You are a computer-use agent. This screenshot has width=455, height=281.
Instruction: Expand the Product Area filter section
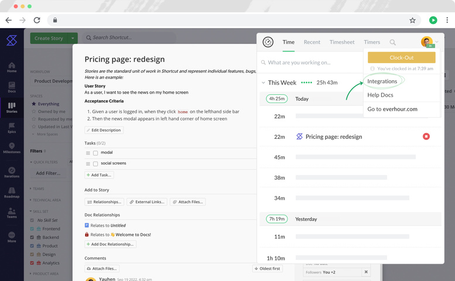[x=44, y=274]
